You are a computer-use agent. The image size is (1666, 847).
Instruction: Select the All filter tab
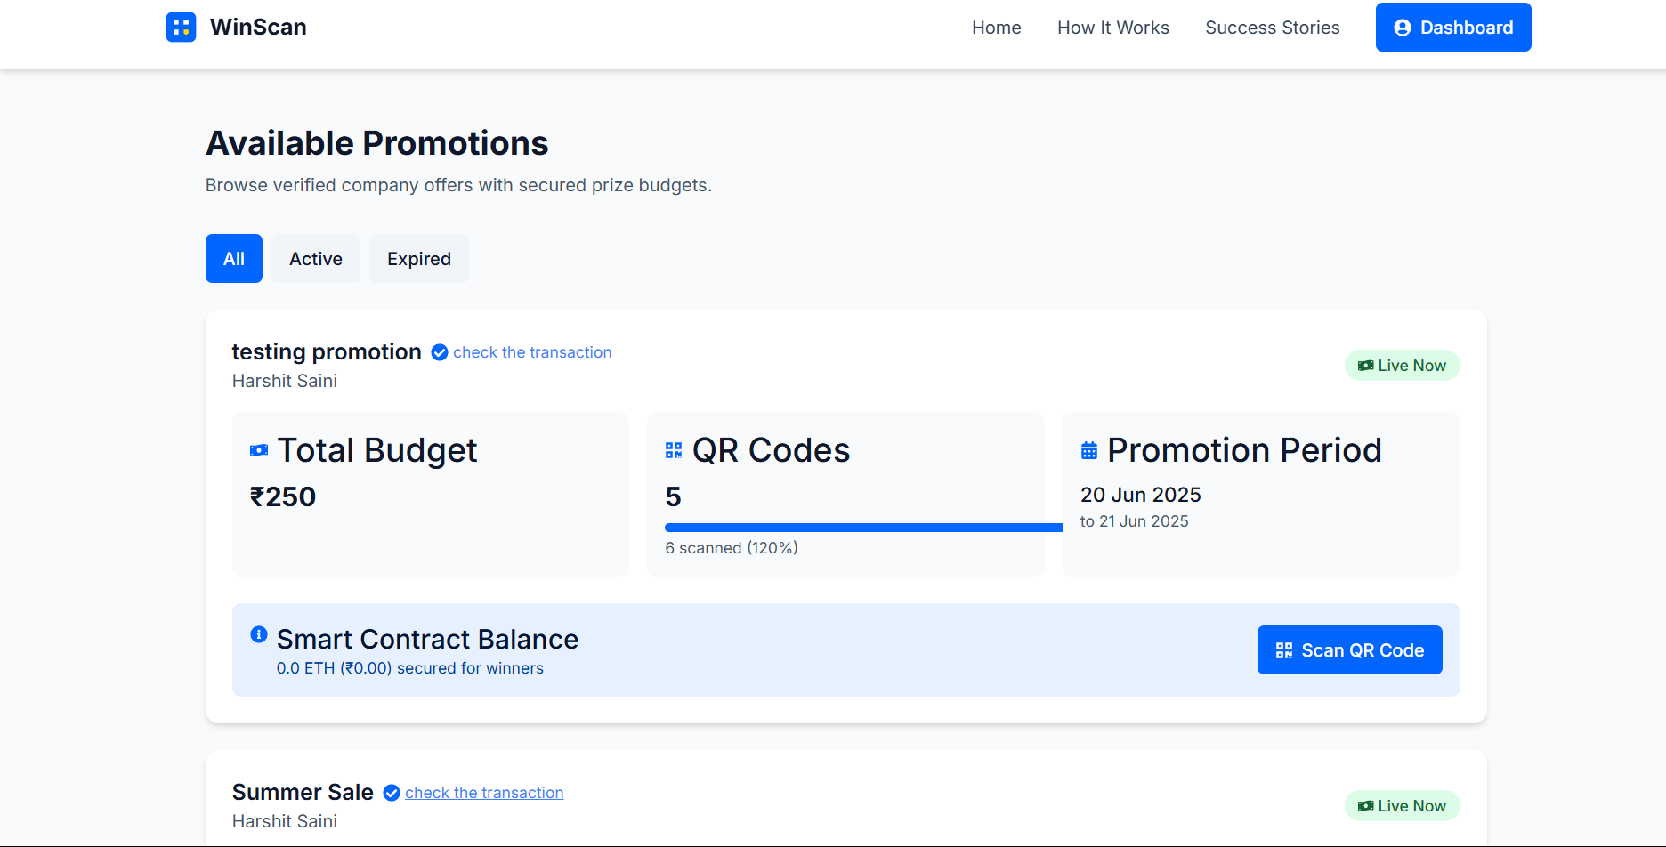pos(234,259)
